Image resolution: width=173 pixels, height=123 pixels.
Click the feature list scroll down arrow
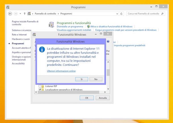108,89
